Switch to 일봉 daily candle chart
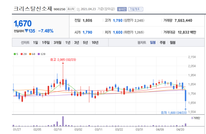Image resolution: width=206 pixels, height=134 pixels. (153, 42)
